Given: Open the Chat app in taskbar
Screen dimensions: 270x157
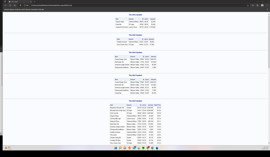Looking at the screenshot, I should (125, 148).
